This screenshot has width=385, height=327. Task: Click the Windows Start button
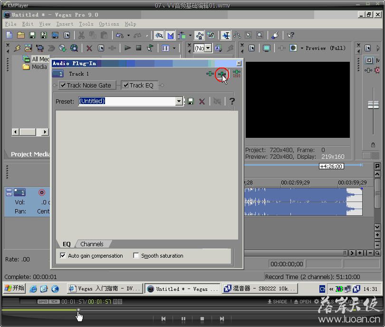(14, 288)
